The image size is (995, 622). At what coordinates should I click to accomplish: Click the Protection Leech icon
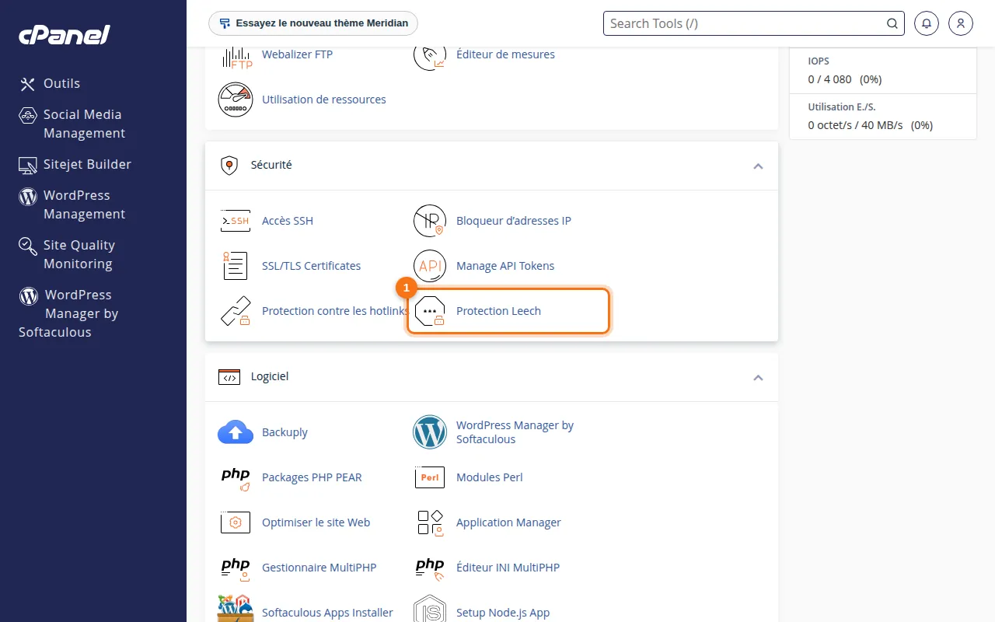429,311
